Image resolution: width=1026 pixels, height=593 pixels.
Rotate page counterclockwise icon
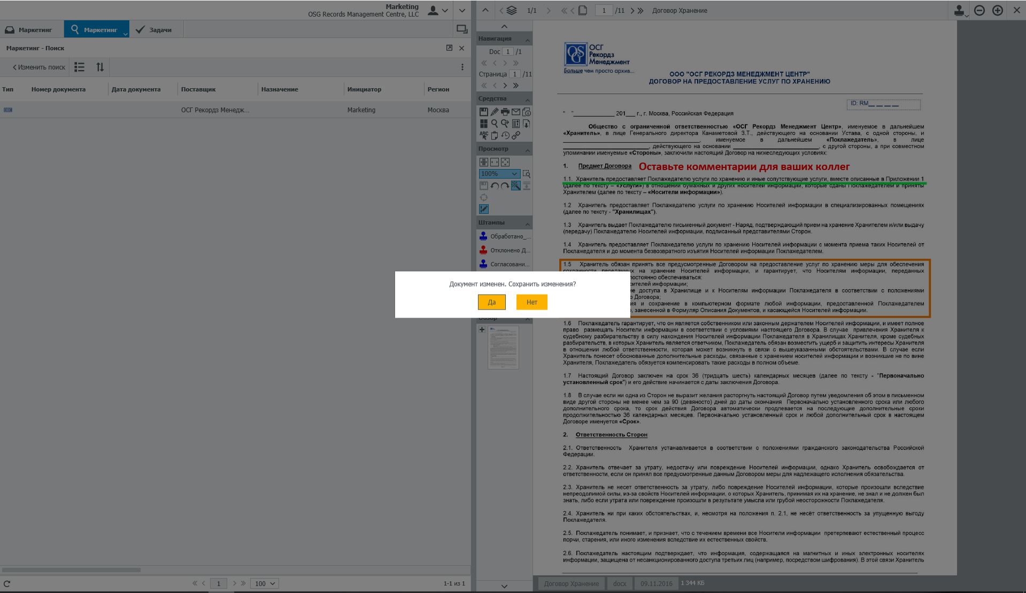tap(494, 186)
